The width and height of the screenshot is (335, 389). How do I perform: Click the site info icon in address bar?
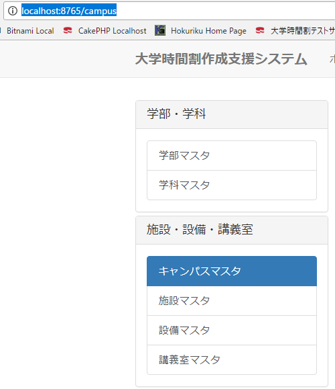click(13, 11)
